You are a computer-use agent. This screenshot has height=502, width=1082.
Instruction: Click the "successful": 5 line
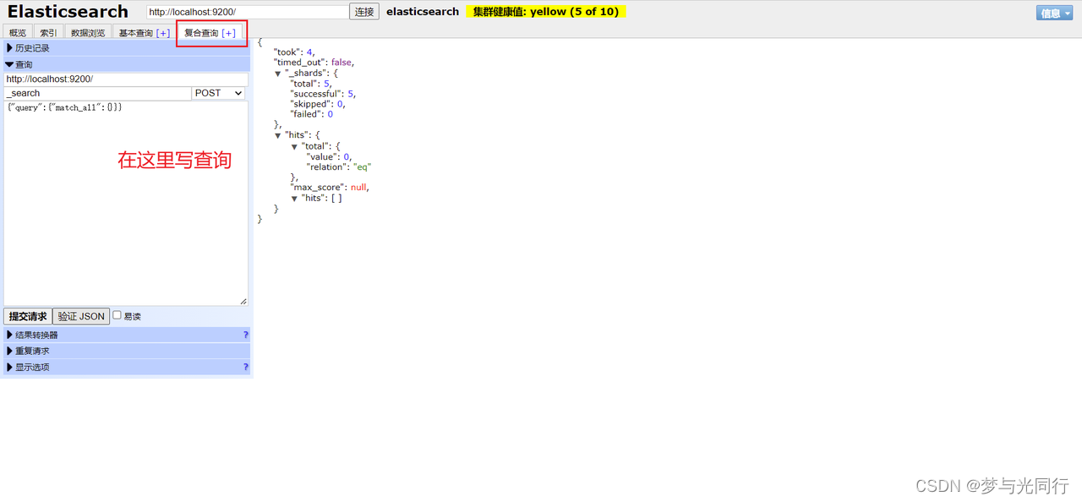coord(324,94)
